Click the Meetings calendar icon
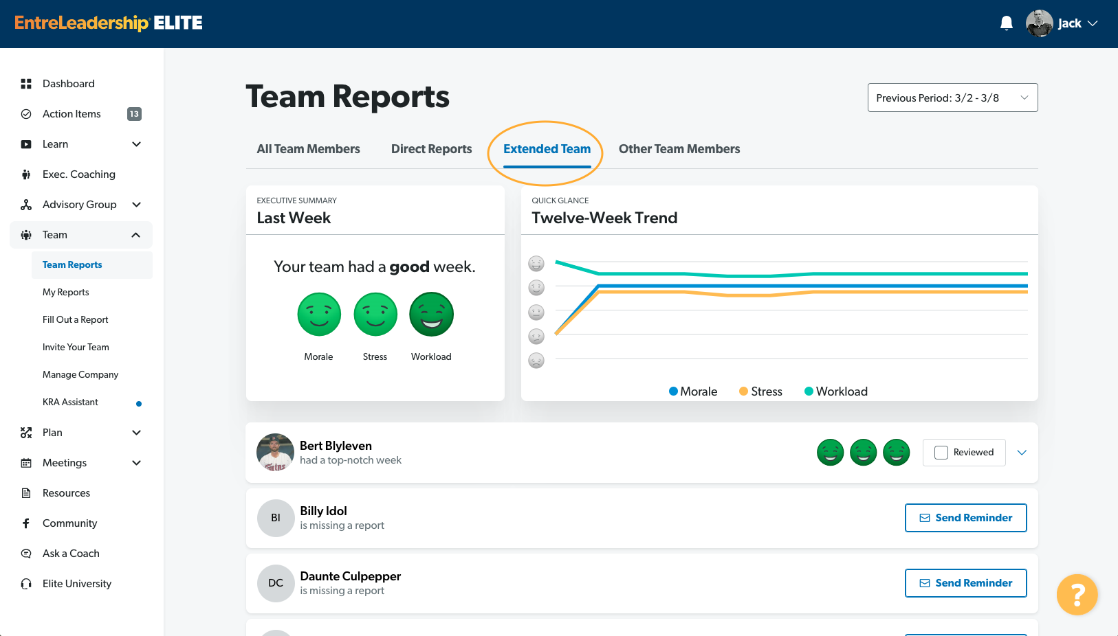This screenshot has height=636, width=1118. point(26,463)
